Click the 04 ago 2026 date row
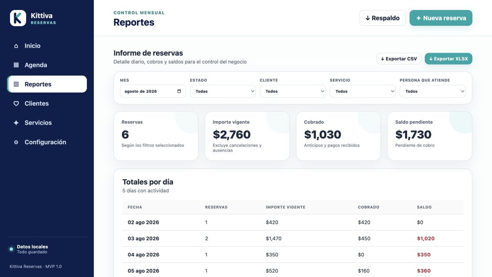 pos(293,254)
